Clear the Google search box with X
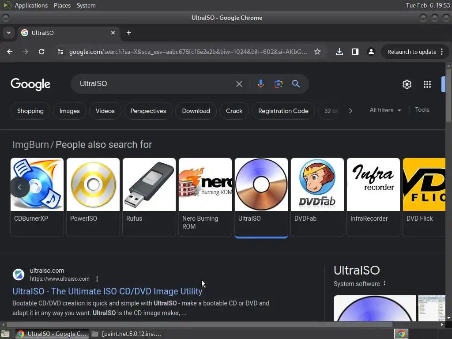The image size is (452, 339). pyautogui.click(x=239, y=84)
